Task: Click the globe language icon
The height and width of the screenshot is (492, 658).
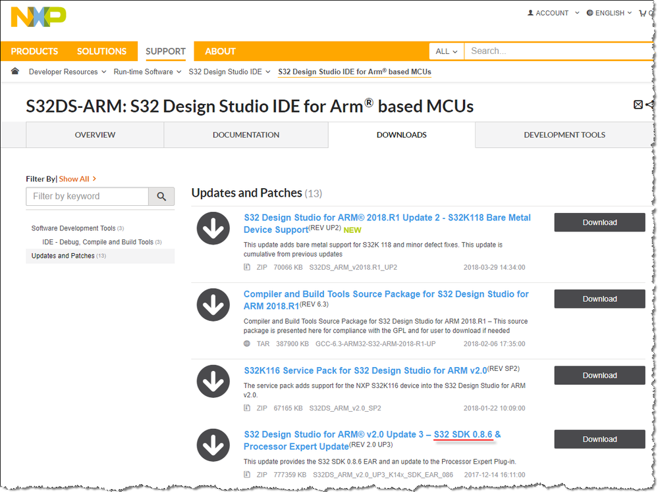Action: pyautogui.click(x=589, y=13)
